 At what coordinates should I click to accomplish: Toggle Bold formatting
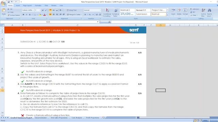pyautogui.click(x=24, y=15)
